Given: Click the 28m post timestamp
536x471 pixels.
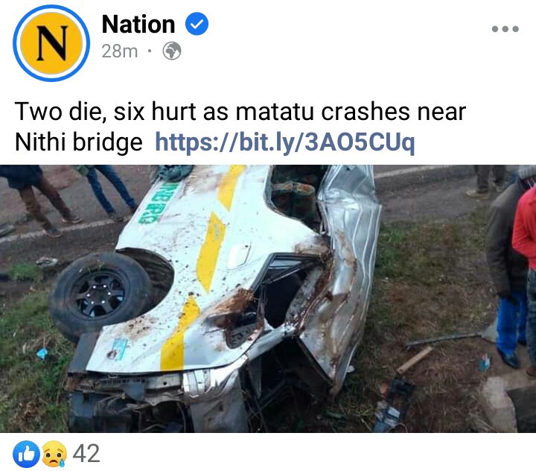Looking at the screenshot, I should tap(120, 51).
